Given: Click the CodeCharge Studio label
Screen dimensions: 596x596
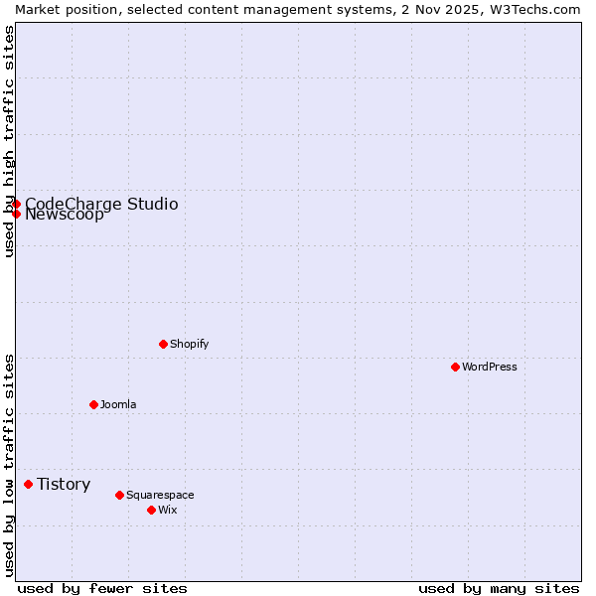Looking at the screenshot, I should click(101, 204).
